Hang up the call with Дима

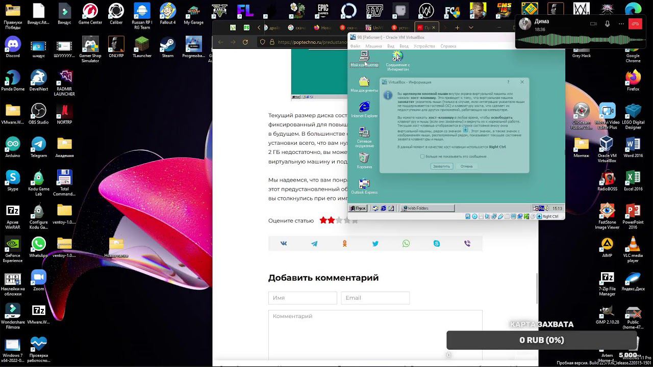pos(636,23)
